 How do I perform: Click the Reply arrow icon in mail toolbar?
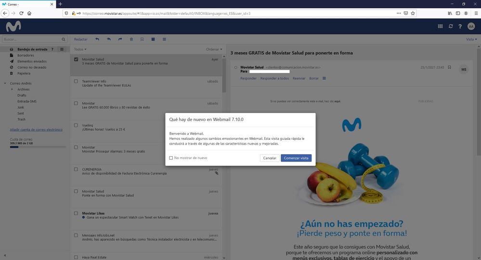click(97, 39)
